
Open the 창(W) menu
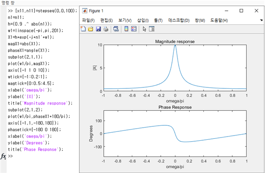coord(200,21)
